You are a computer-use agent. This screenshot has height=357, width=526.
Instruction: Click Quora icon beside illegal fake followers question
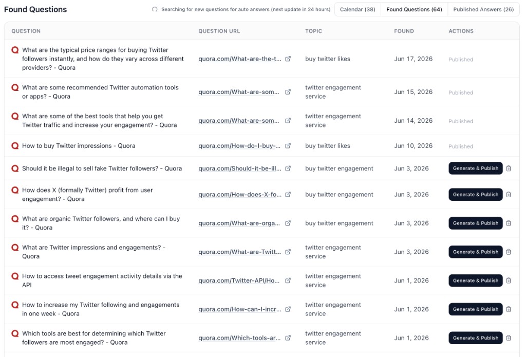click(15, 168)
